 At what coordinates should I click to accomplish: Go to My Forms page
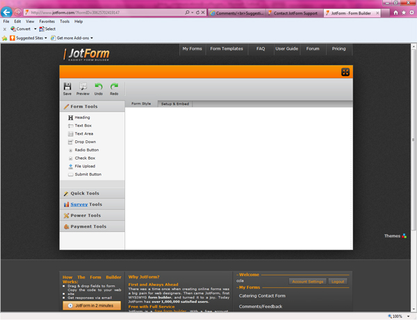click(x=193, y=49)
